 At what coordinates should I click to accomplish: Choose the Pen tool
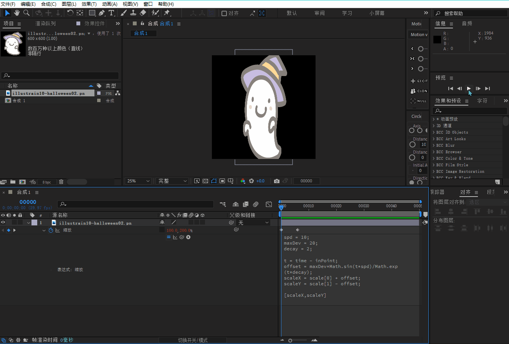click(x=102, y=13)
